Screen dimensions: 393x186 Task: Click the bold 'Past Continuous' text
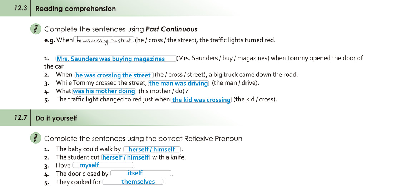171,29
